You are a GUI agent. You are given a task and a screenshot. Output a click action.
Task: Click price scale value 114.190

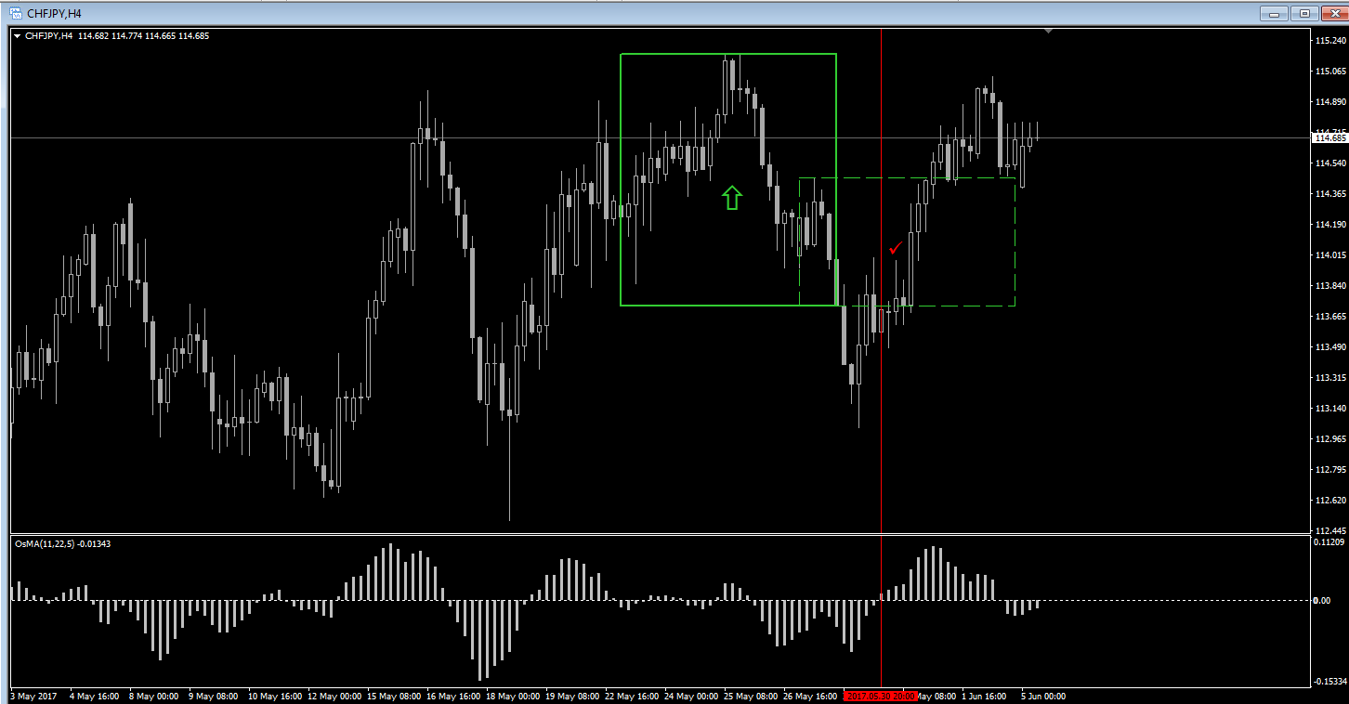pos(1331,225)
